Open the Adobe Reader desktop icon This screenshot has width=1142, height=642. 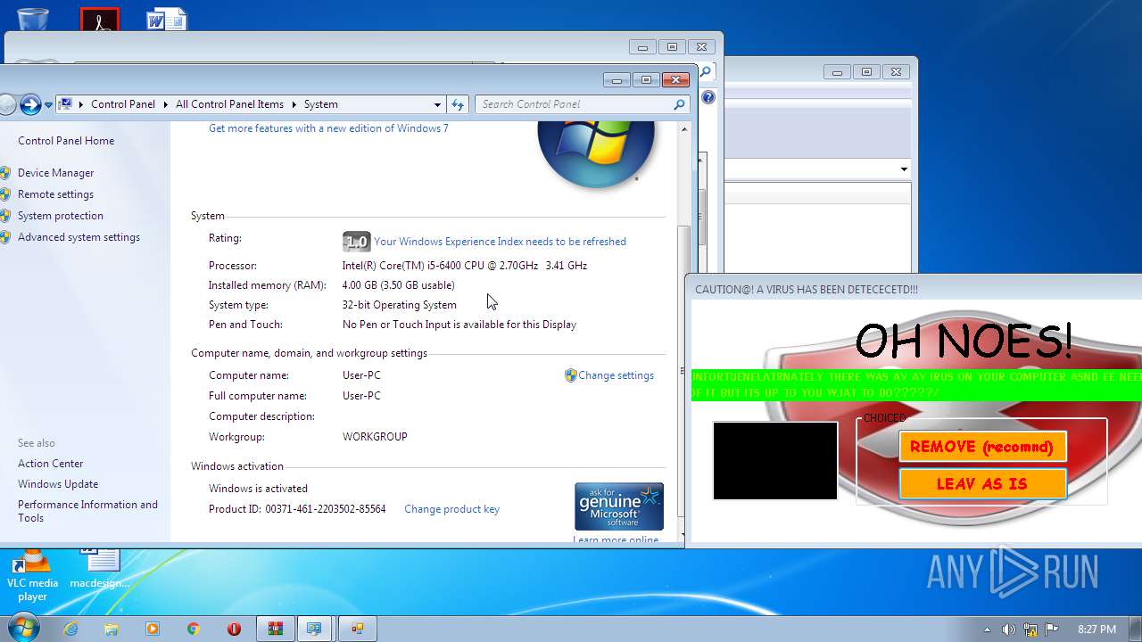[100, 20]
